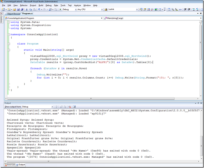The width and height of the screenshot is (204, 168).
Task: Collapse the class Program block
Action: tap(9, 44)
